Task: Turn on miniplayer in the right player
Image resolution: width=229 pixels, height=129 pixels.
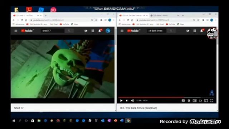Action: (x=195, y=101)
